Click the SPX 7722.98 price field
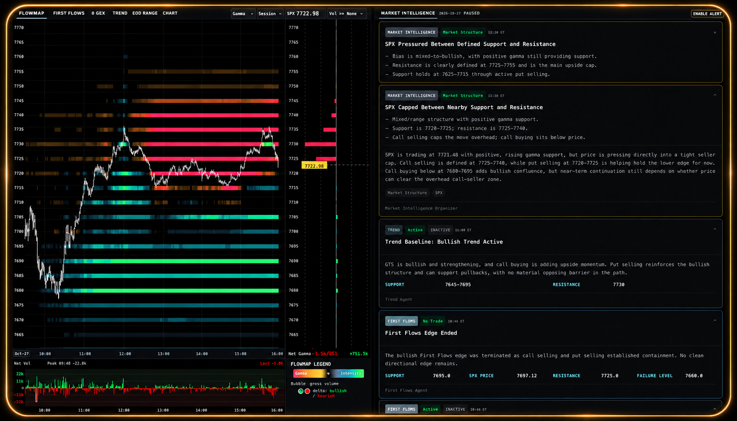Viewport: 737px width, 421px height. [x=305, y=14]
